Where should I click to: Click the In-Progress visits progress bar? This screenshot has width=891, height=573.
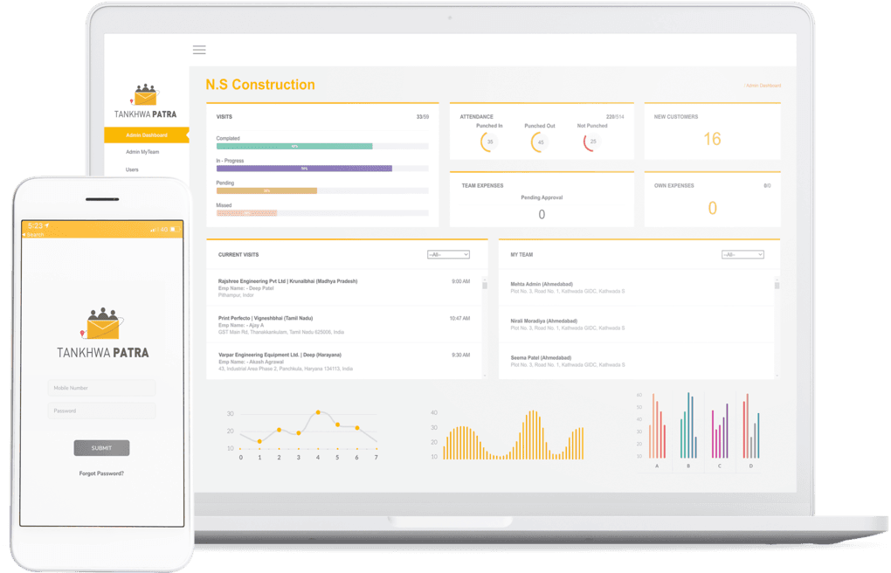point(322,169)
